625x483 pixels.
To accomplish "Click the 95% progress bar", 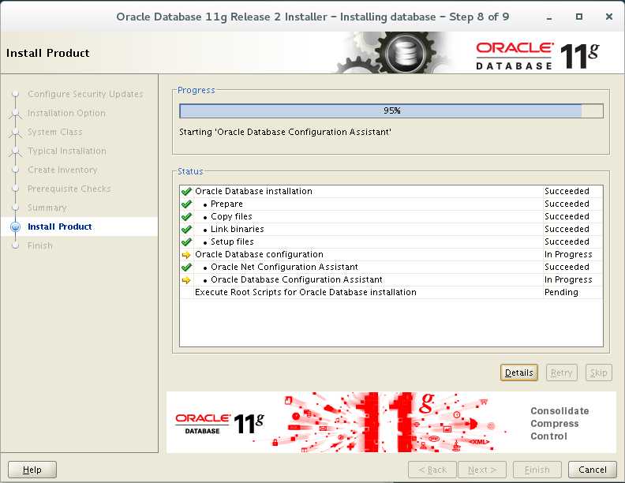I will [391, 110].
